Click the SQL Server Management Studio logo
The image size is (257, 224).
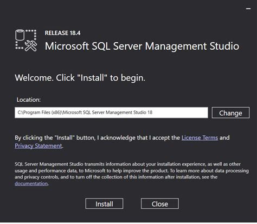[26, 41]
